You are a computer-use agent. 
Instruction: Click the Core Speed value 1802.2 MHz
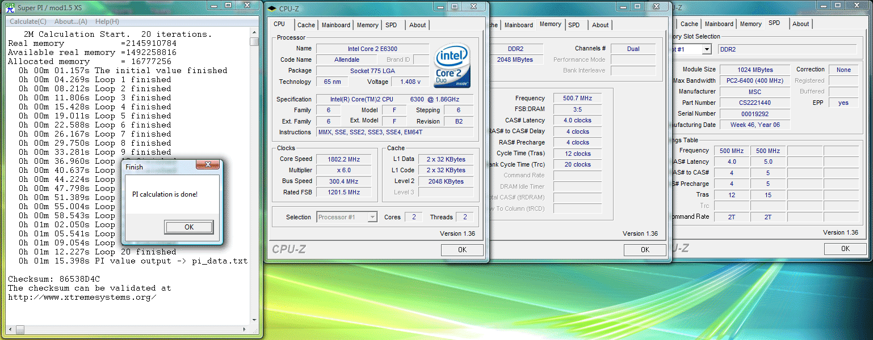coord(344,159)
